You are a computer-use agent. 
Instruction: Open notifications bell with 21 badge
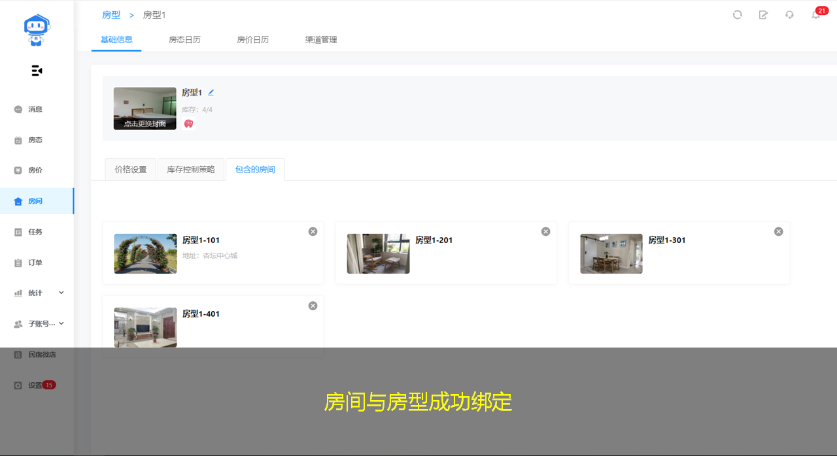pos(816,14)
